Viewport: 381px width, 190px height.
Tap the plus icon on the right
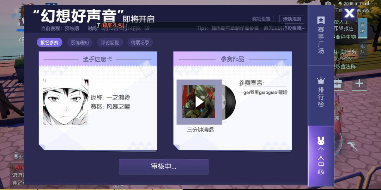point(359,83)
